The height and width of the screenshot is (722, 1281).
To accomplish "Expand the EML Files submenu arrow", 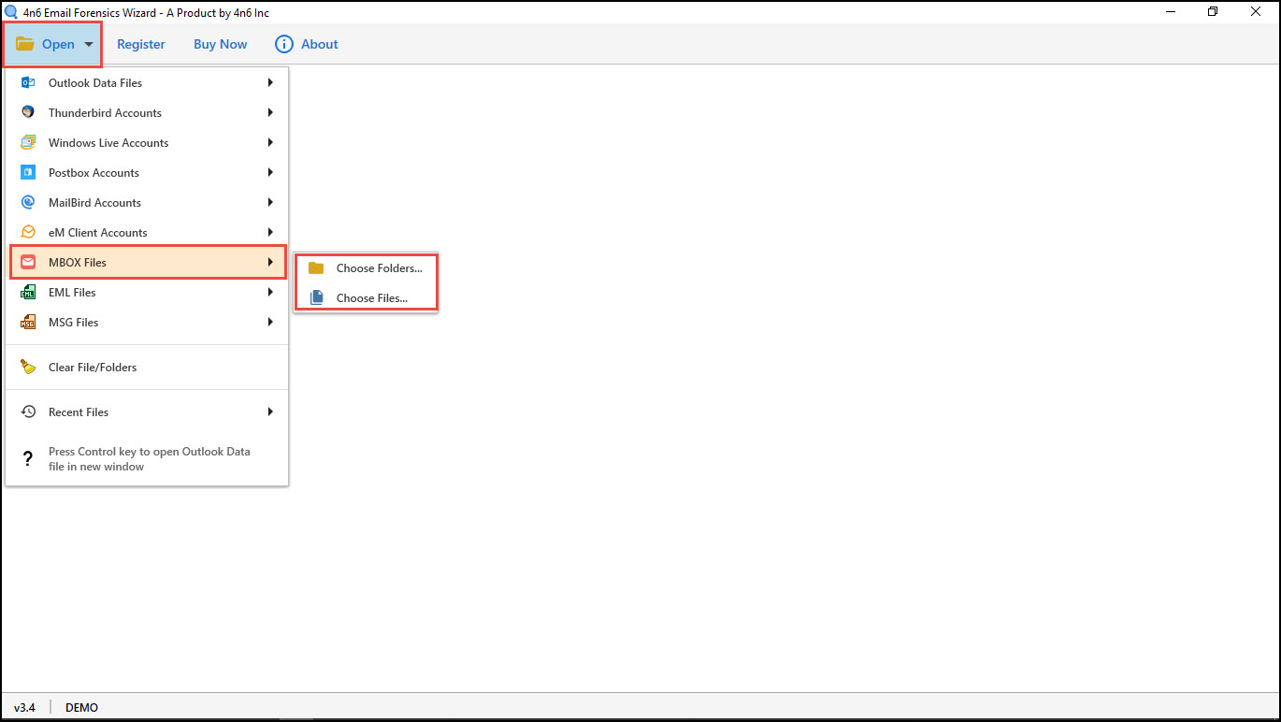I will (270, 292).
